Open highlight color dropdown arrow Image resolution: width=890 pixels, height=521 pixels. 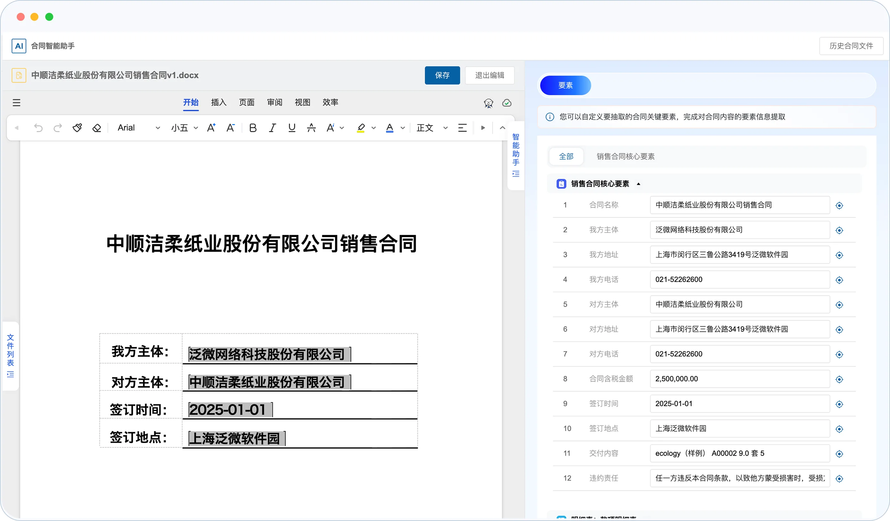[x=374, y=128]
